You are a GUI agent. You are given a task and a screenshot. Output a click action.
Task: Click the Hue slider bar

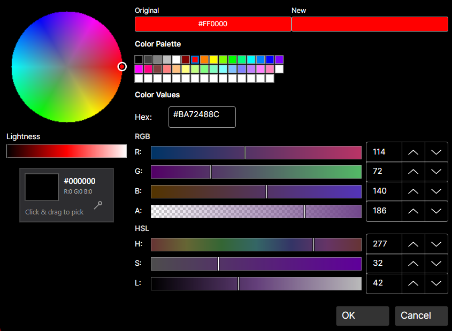click(x=256, y=244)
